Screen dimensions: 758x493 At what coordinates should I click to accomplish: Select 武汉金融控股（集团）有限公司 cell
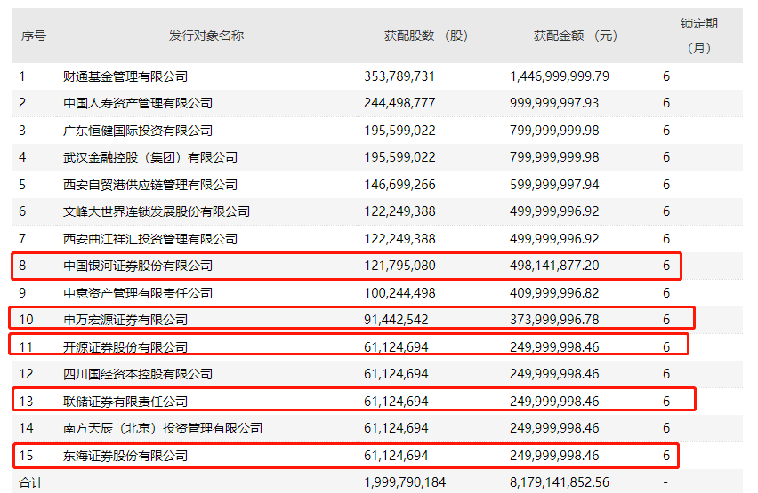pyautogui.click(x=150, y=157)
